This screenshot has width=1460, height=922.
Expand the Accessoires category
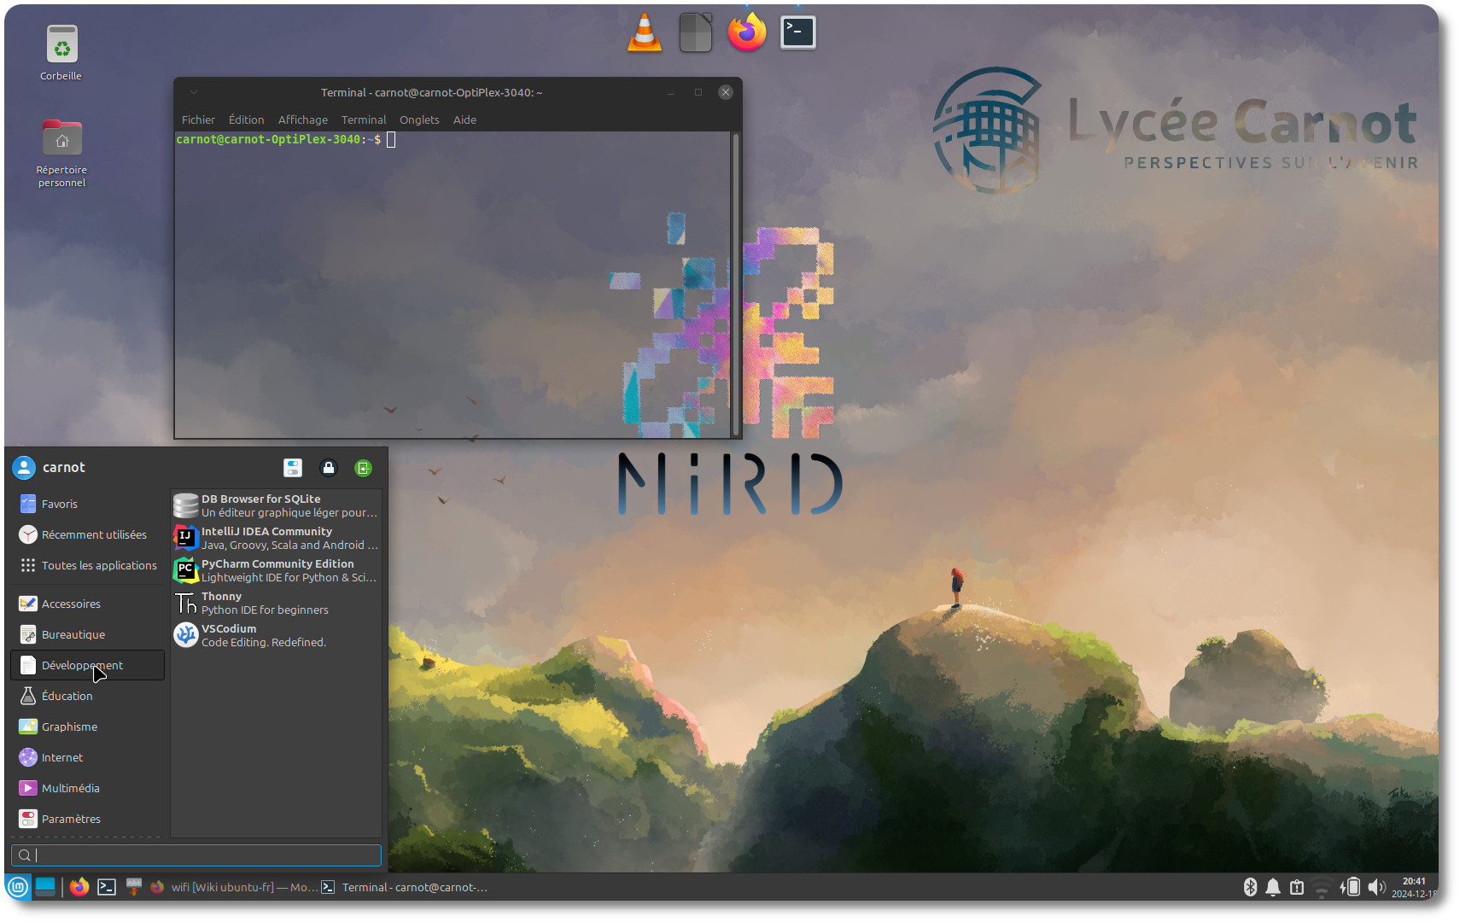(70, 603)
